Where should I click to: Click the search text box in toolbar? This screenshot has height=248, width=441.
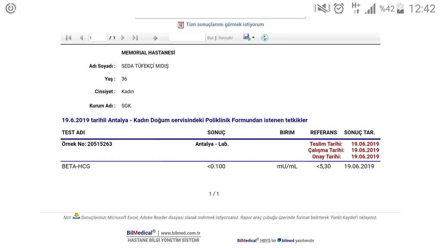[x=187, y=38]
